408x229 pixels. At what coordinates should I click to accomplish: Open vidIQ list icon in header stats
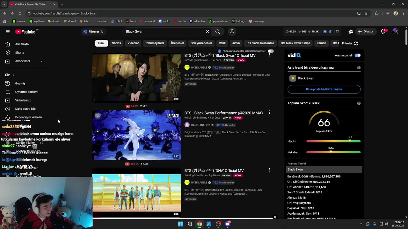coord(330,31)
